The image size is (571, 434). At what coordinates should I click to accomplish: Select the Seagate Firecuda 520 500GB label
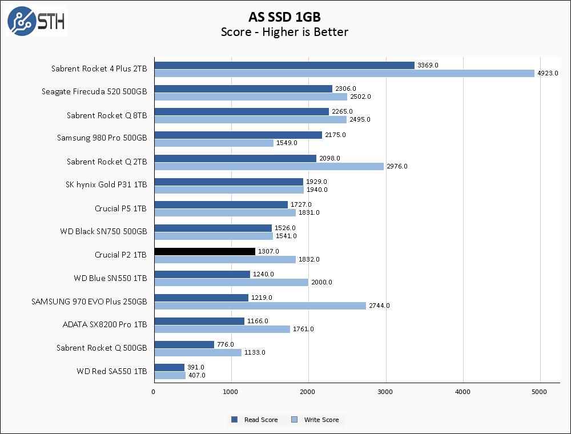[x=94, y=91]
